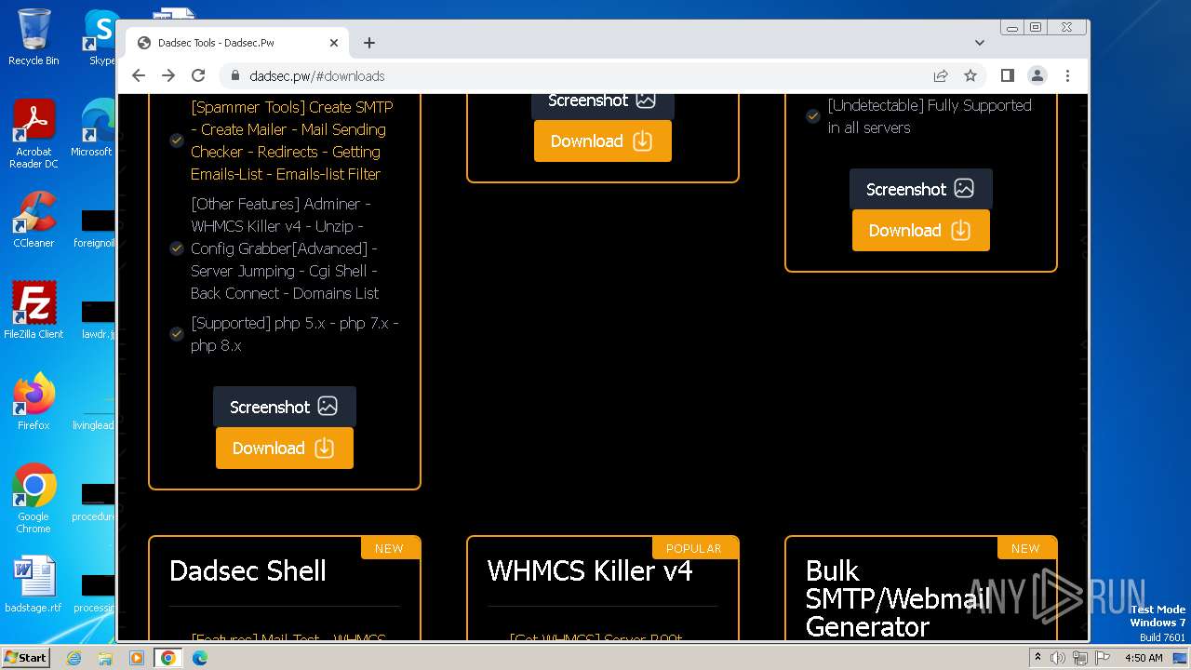Open Chrome's side panel
Screen dimensions: 1191x670
click(1007, 75)
